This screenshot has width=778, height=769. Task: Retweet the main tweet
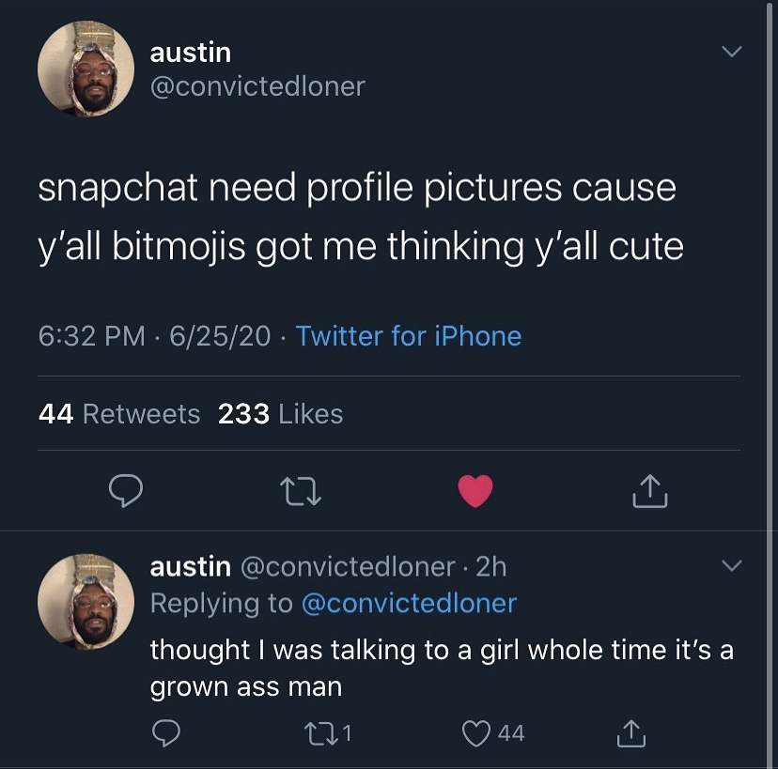coord(302,490)
